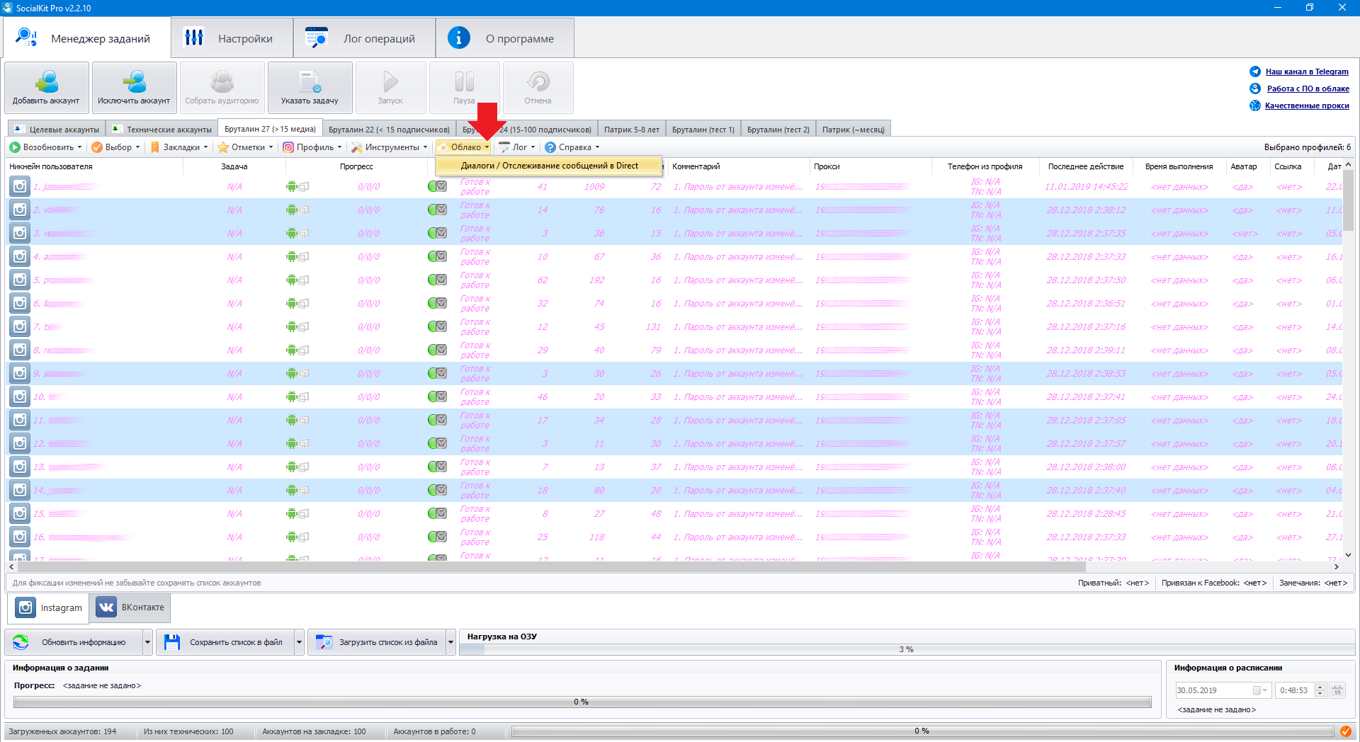The height and width of the screenshot is (742, 1360).
Task: Toggle the green switch in row 11
Action: pos(437,421)
